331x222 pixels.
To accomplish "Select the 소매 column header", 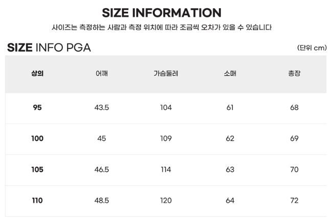I will point(230,74).
